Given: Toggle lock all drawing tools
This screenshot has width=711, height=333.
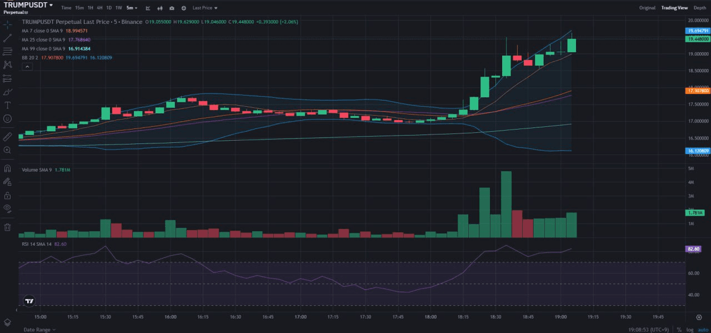Looking at the screenshot, I should point(7,195).
